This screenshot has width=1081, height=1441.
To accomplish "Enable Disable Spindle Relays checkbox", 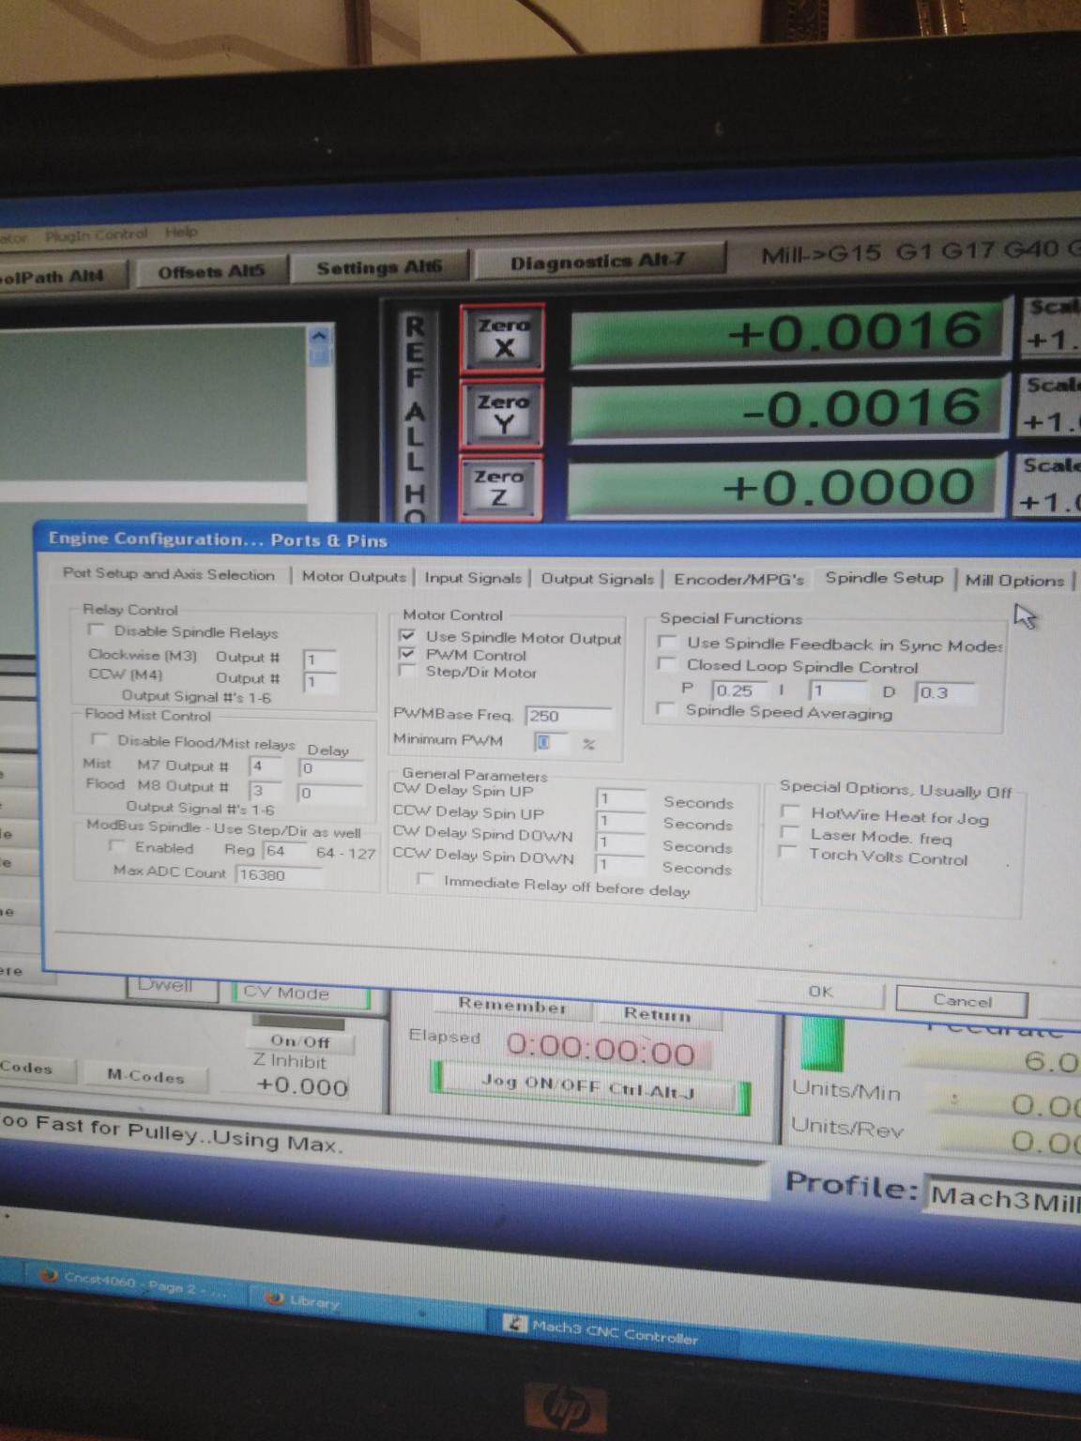I will [97, 629].
